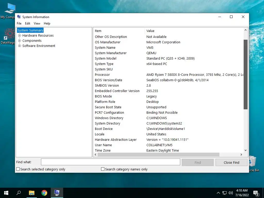The height and width of the screenshot is (198, 264).
Task: Select the Other OS Description row
Action: pyautogui.click(x=168, y=37)
